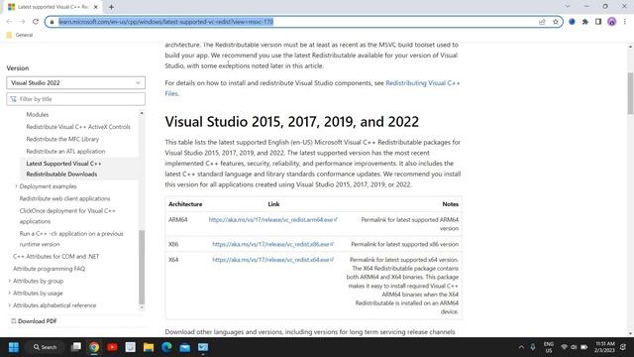Close the Latest supported Visual C++ tab
This screenshot has width=634, height=357.
[96, 7]
